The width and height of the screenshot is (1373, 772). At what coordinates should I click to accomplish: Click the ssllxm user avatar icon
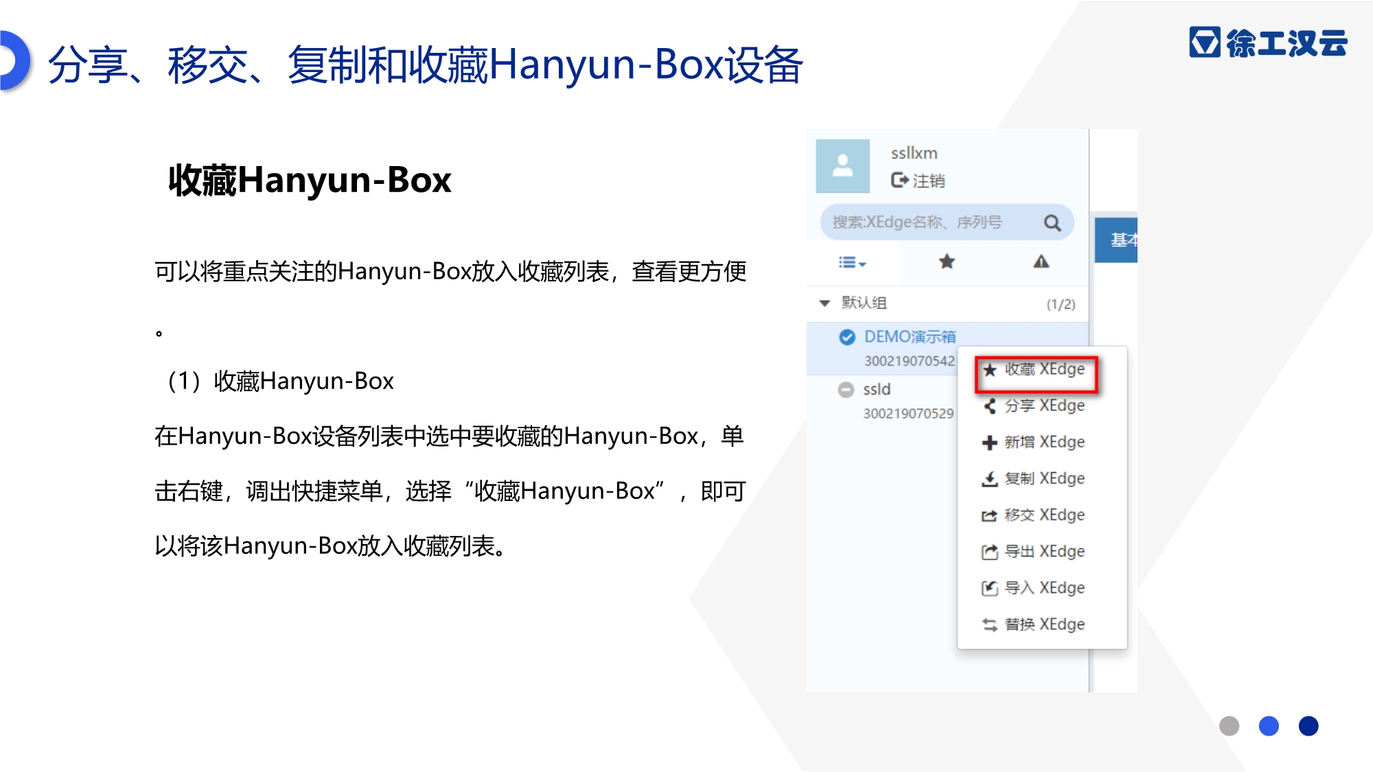point(842,166)
